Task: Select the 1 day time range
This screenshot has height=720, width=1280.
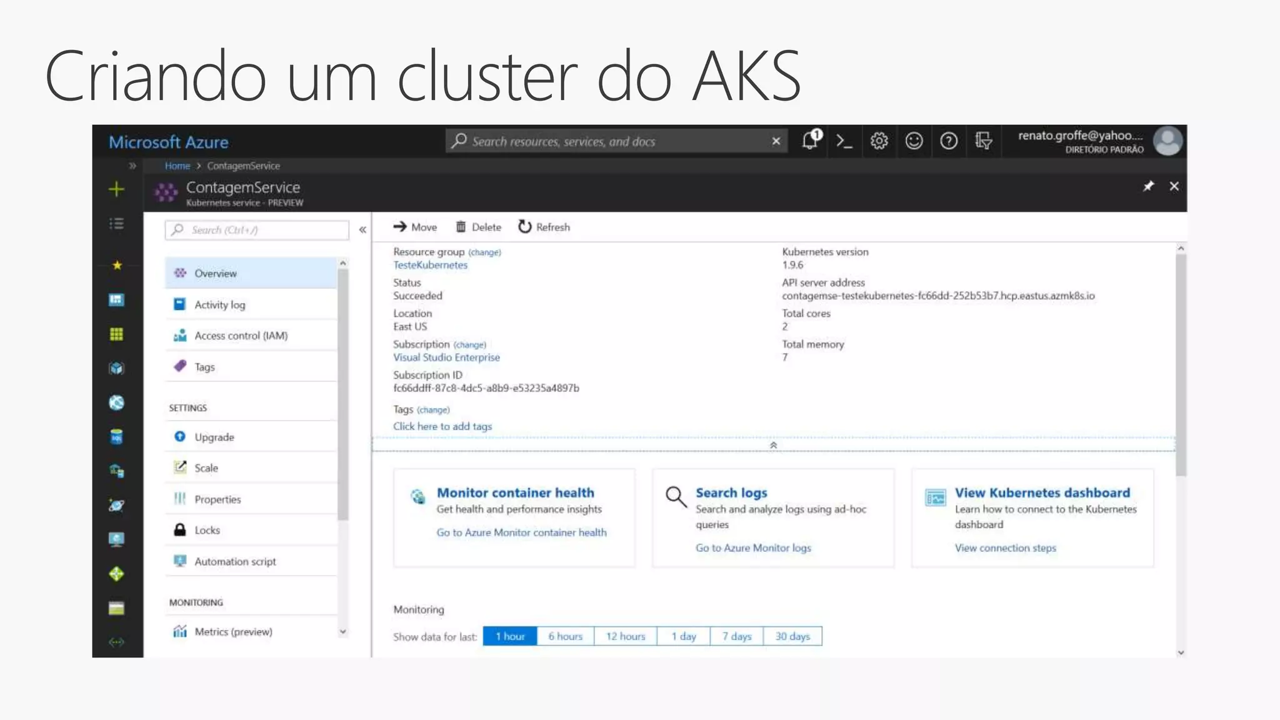Action: (x=684, y=636)
